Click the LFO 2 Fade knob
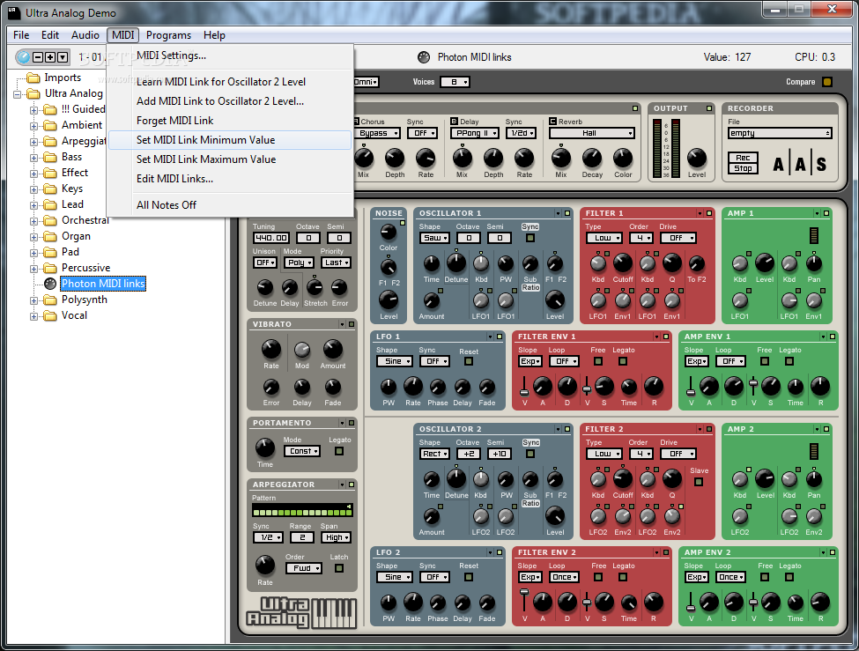The width and height of the screenshot is (859, 651). pos(487,603)
